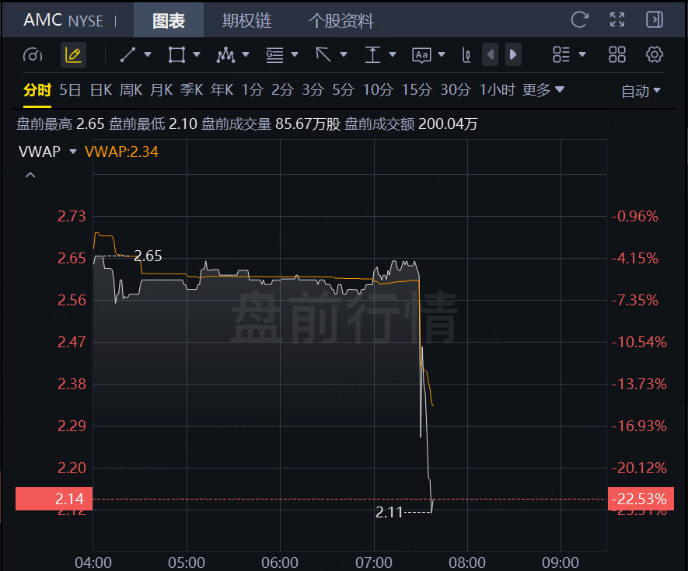Screen dimensions: 688x571
Task: Click the 2.14 current price marker
Action: (54, 499)
